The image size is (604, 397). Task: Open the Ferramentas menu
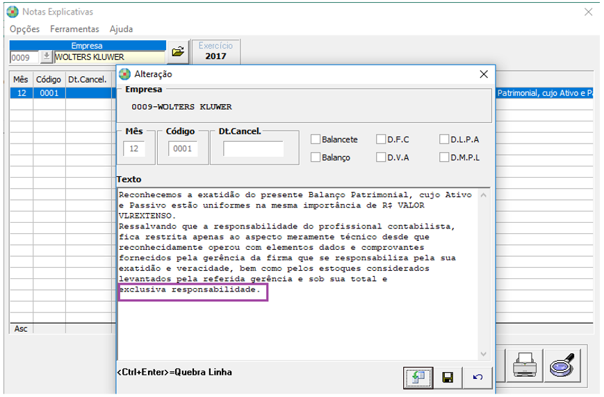(74, 29)
